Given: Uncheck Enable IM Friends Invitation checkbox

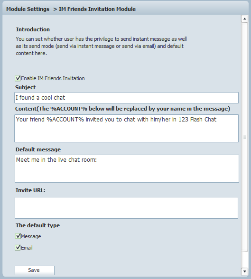Looking at the screenshot, I should tap(18, 78).
